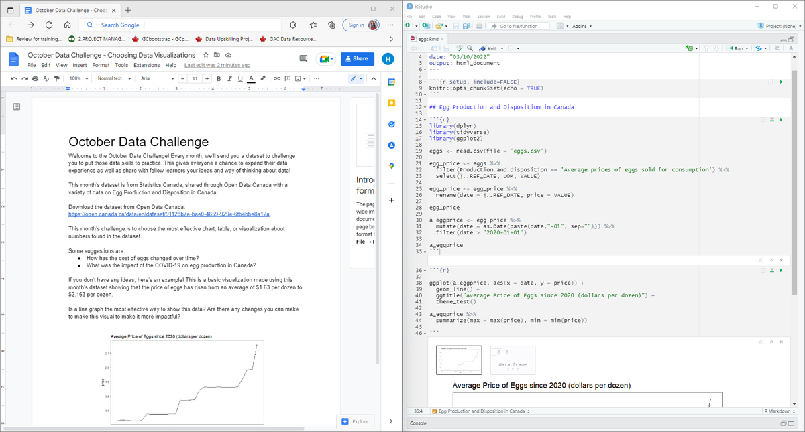
Task: Open the Format menu in Google Docs
Action: [x=101, y=65]
